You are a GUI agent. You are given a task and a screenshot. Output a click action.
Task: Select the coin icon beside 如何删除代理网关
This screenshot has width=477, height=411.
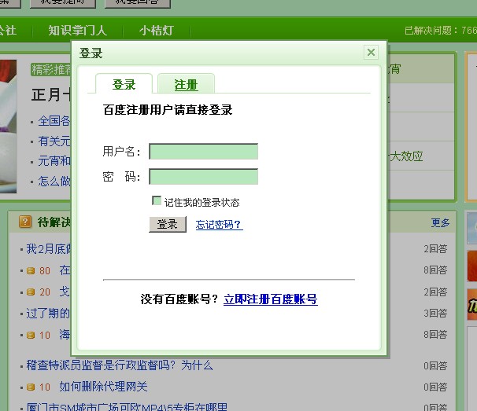[x=31, y=387]
